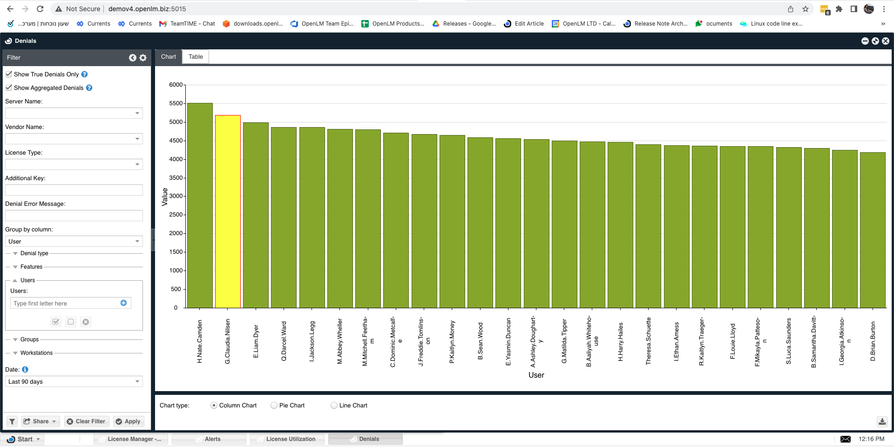Screen dimensions: 894x447
Task: Click the Date info icon
Action: (x=25, y=370)
